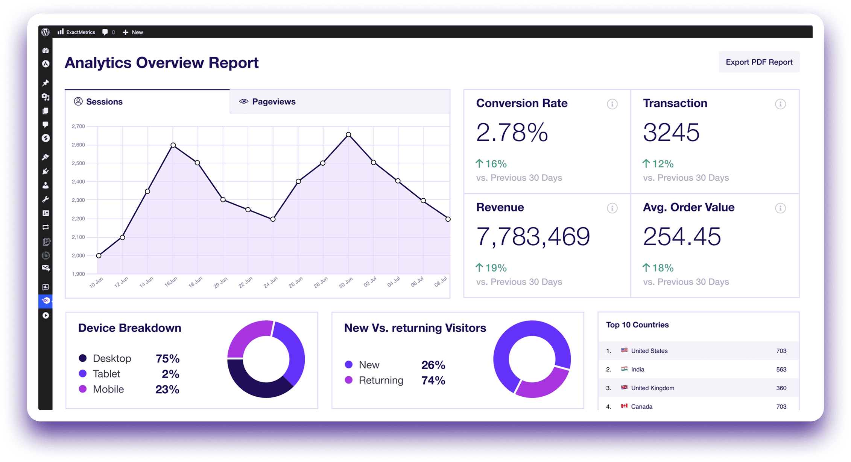Click the WordPress logo in admin bar

(x=46, y=32)
